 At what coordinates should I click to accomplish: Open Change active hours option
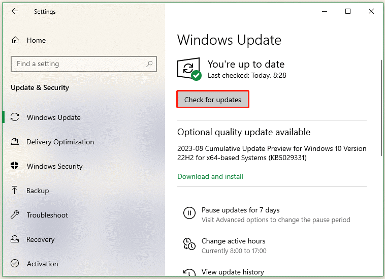(x=233, y=241)
